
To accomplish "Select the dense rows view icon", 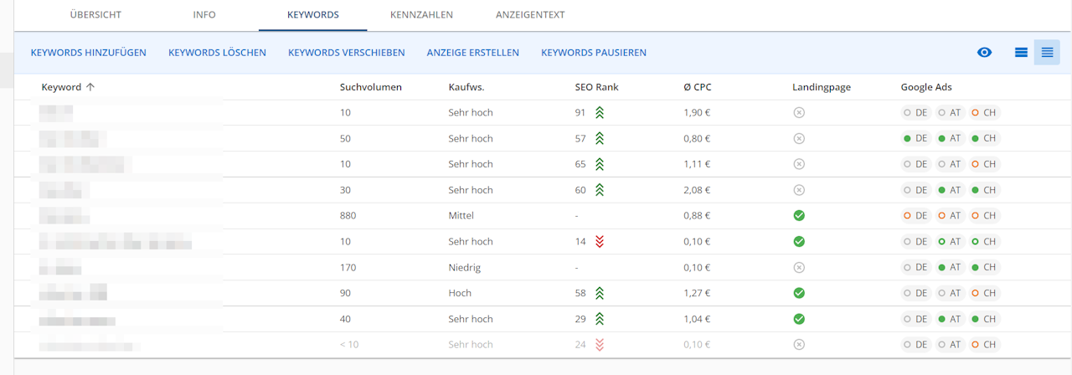I will 1047,53.
